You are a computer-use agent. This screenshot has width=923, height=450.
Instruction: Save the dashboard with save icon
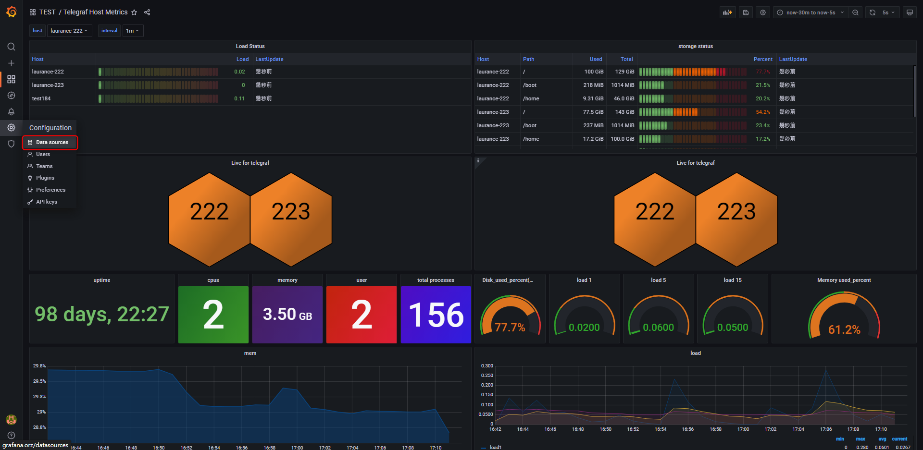coord(746,12)
